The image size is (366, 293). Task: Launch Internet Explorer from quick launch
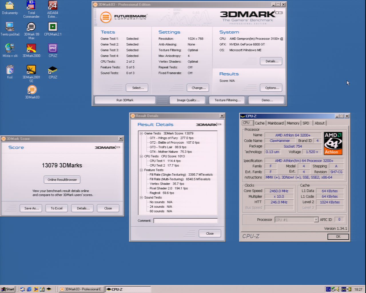click(x=29, y=289)
